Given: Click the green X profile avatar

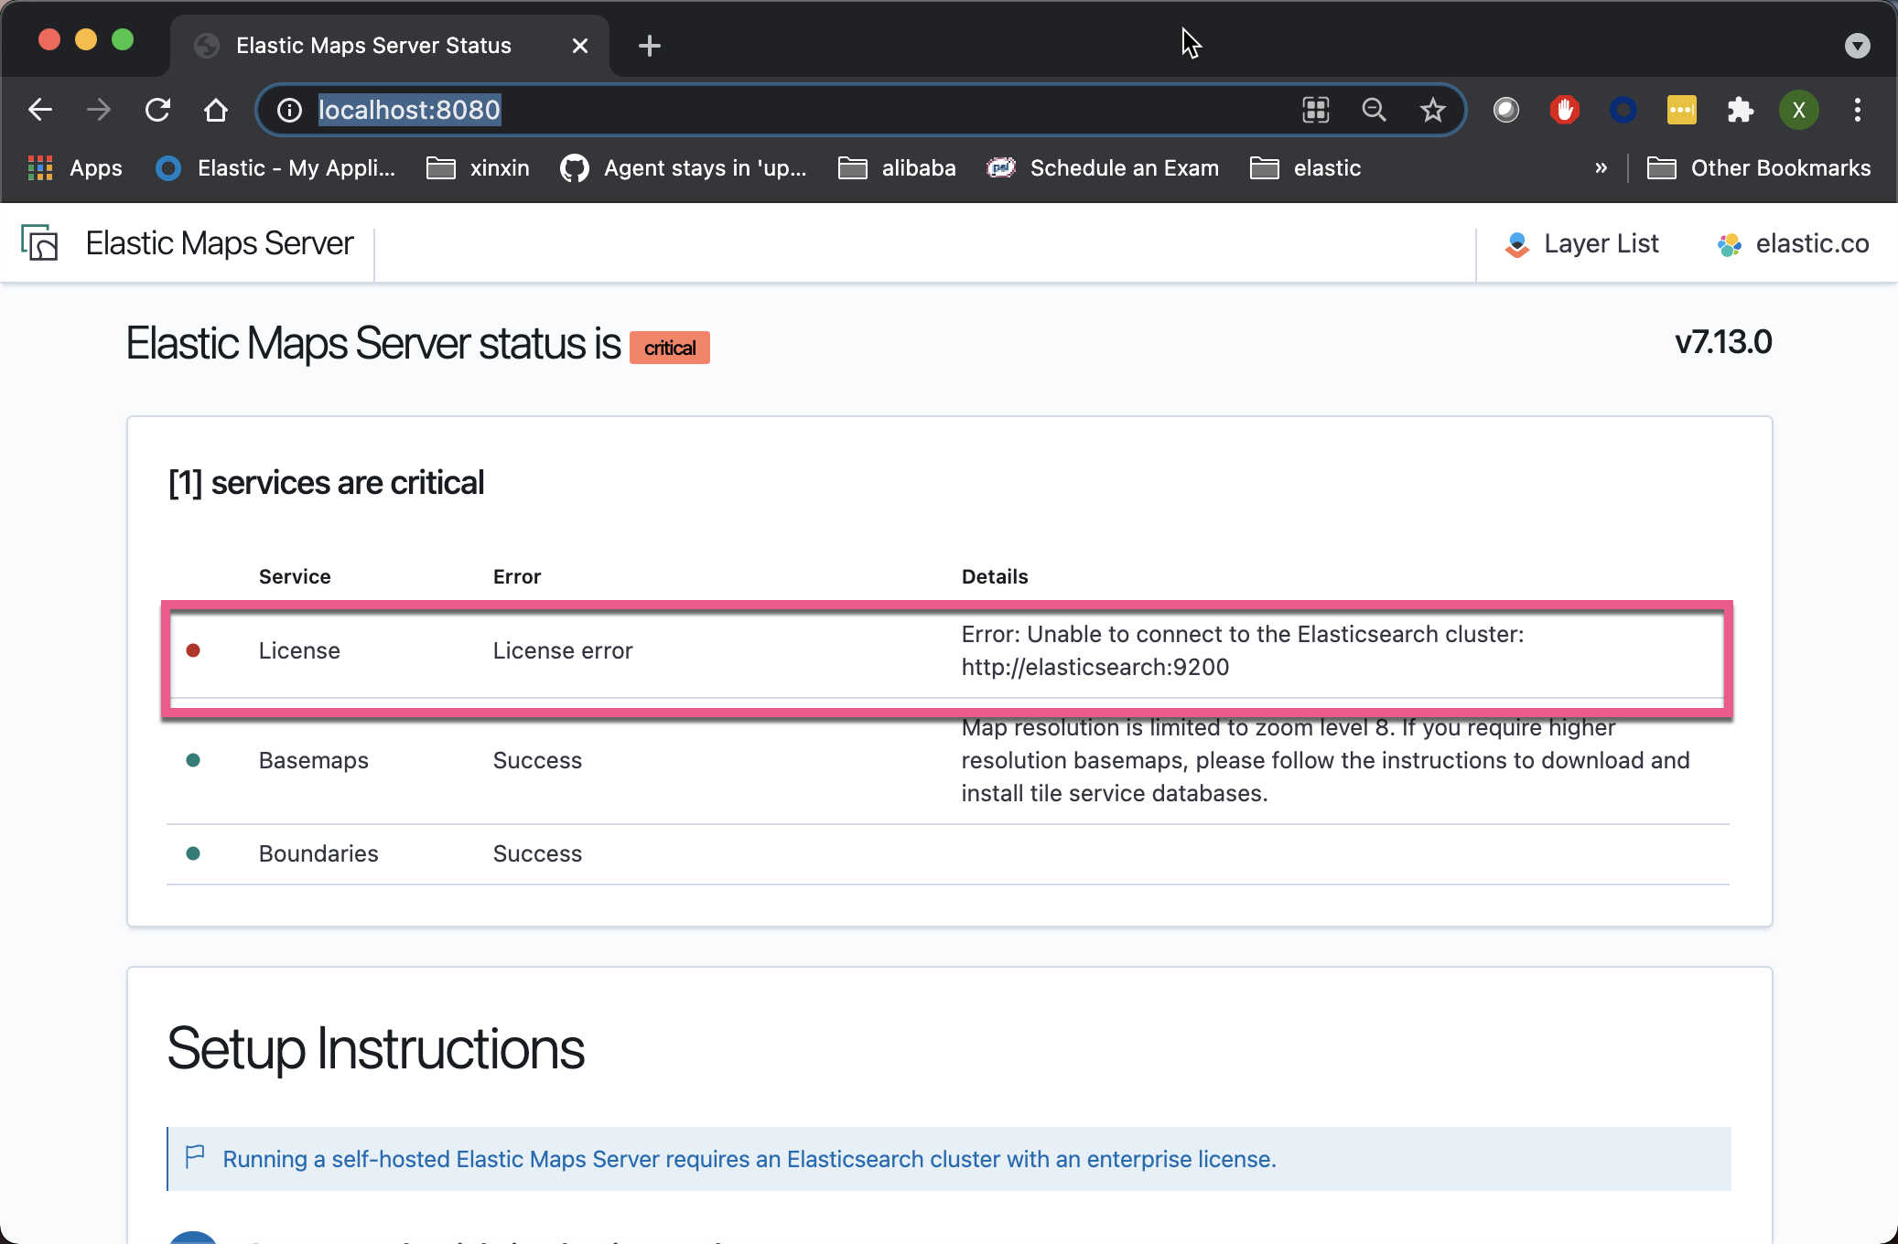Looking at the screenshot, I should pyautogui.click(x=1798, y=110).
